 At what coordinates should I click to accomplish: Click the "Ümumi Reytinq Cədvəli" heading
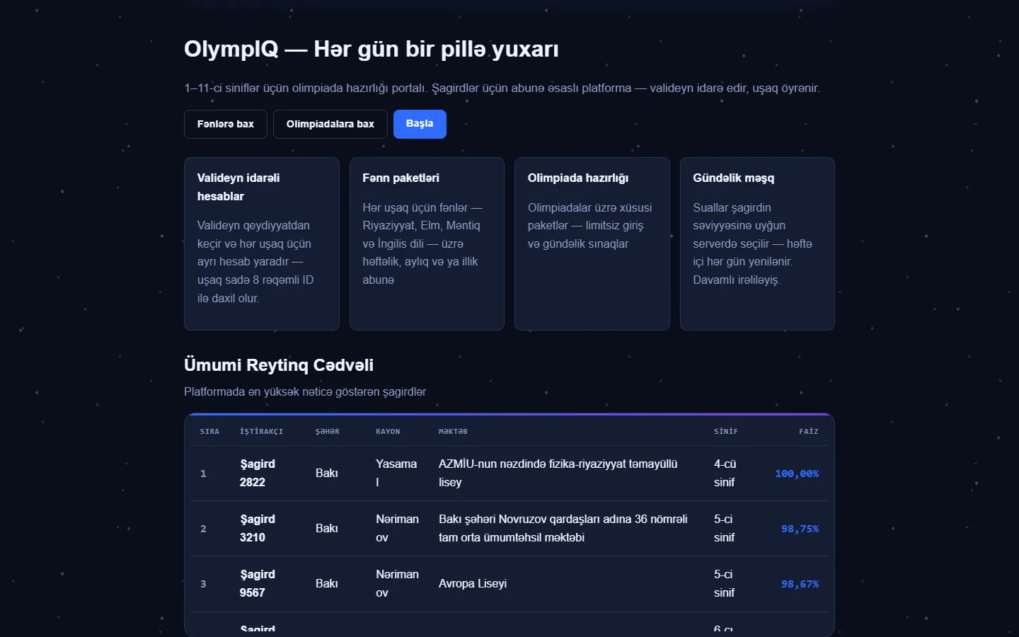click(279, 365)
